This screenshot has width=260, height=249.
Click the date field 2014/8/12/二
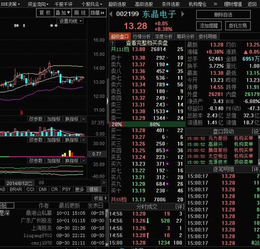pos(19,183)
